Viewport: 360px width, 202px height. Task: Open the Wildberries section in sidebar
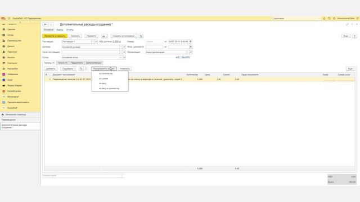(x=12, y=75)
